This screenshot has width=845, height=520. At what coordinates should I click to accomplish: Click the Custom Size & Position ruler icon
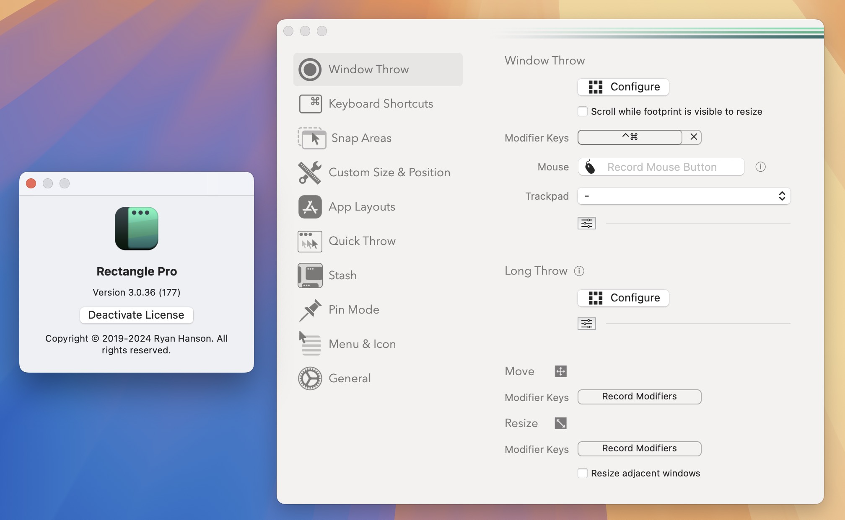coord(310,172)
